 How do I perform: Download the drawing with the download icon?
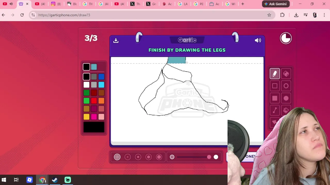116,40
